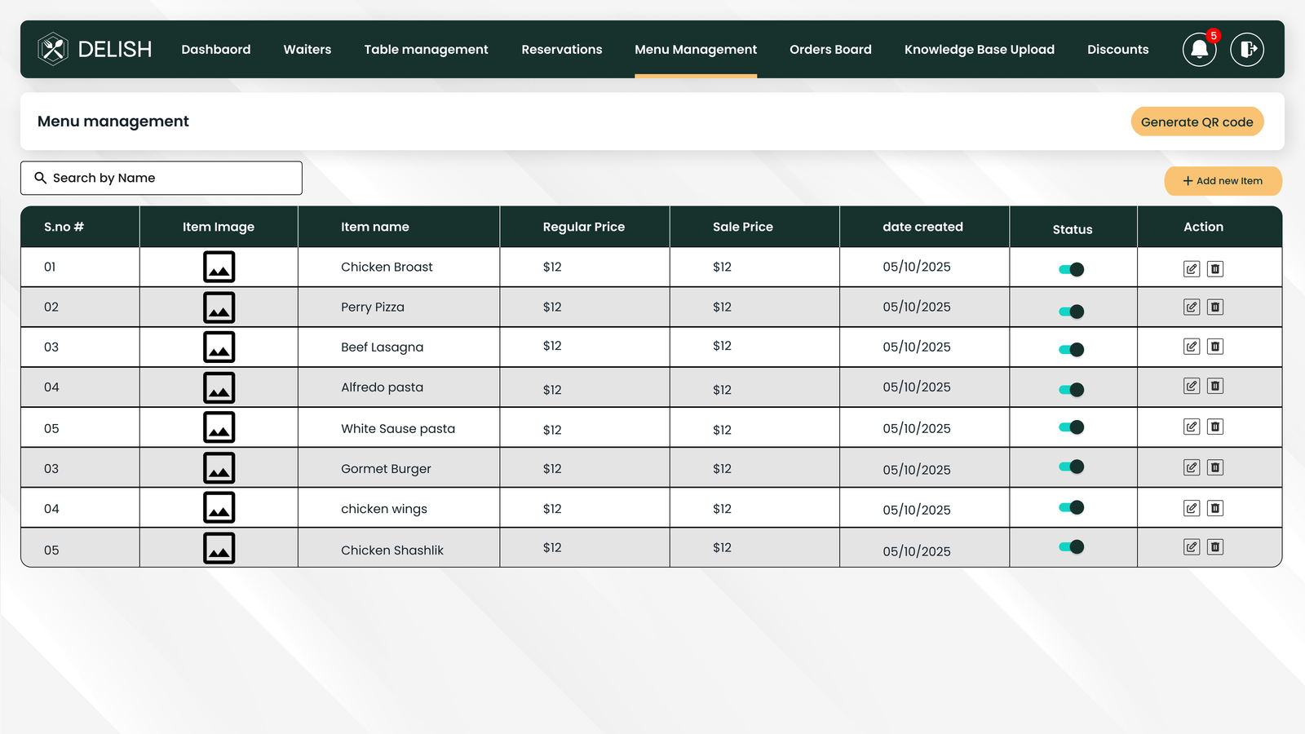The height and width of the screenshot is (734, 1305).
Task: Open the Alfredo pasta image placeholder
Action: 219,387
